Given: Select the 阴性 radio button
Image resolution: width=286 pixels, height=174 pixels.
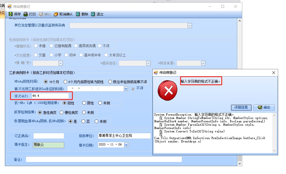Looking at the screenshot, I should (84, 103).
